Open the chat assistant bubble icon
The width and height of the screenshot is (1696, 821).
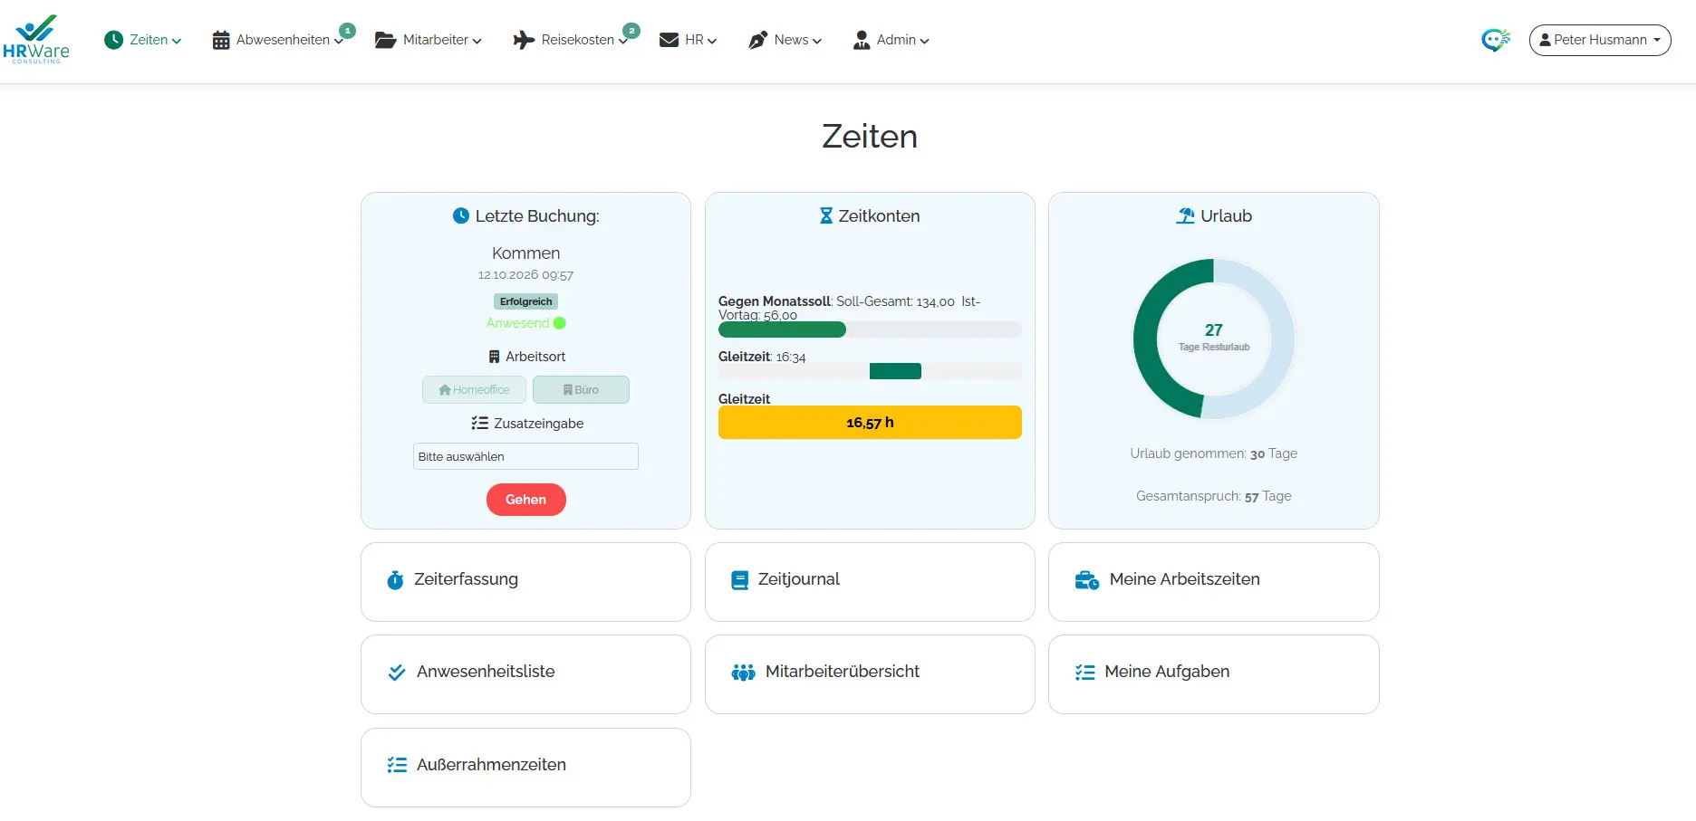(x=1496, y=40)
